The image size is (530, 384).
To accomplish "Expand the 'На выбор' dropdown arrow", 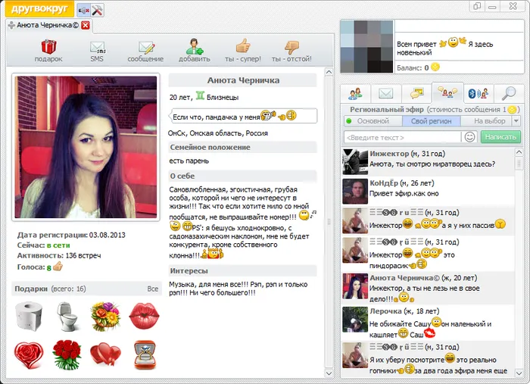I will coord(516,121).
